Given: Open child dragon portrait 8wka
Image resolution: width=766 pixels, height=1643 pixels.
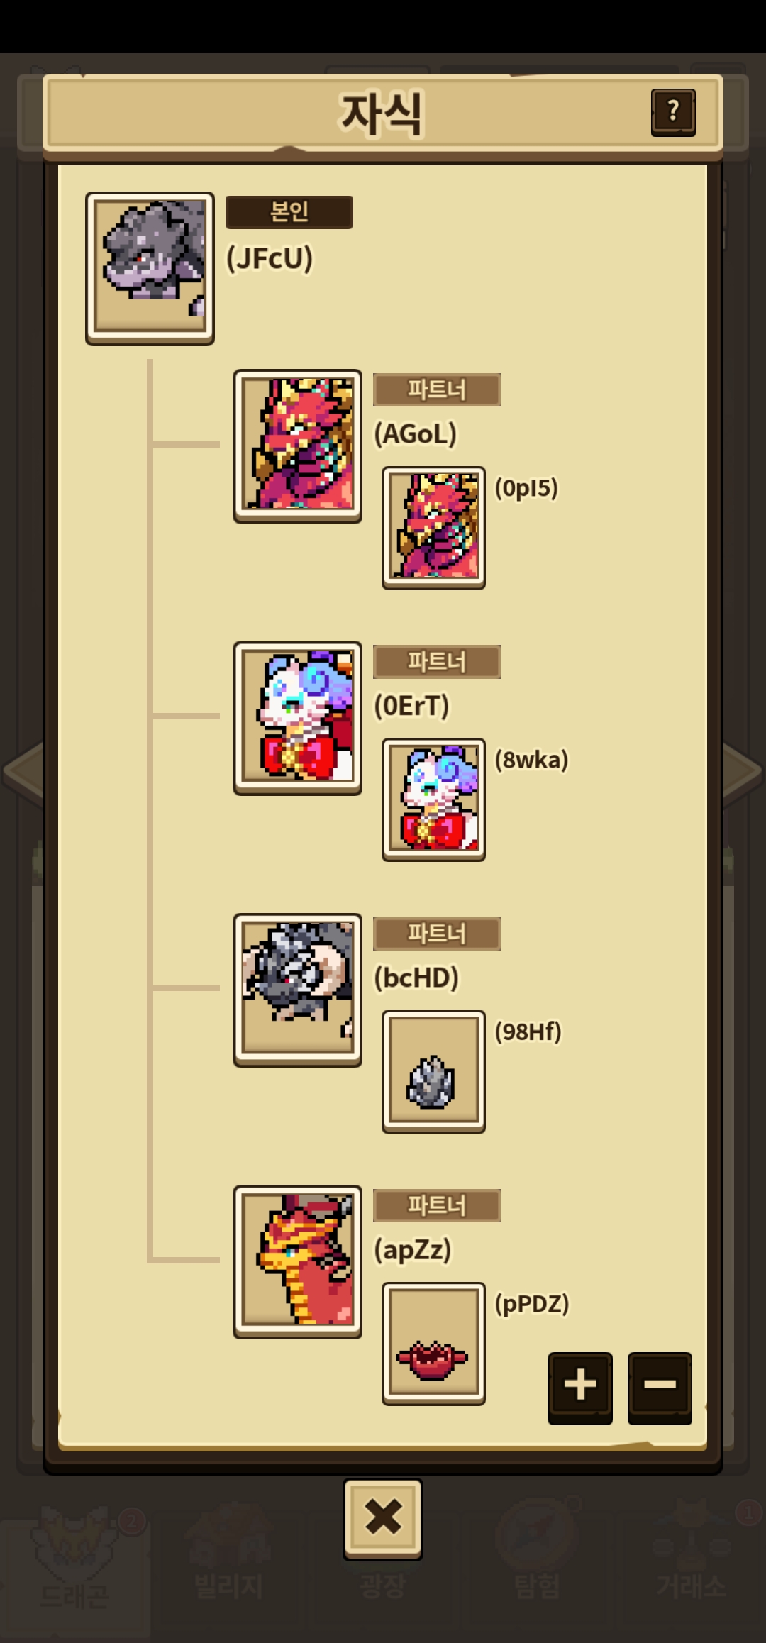Looking at the screenshot, I should (433, 800).
